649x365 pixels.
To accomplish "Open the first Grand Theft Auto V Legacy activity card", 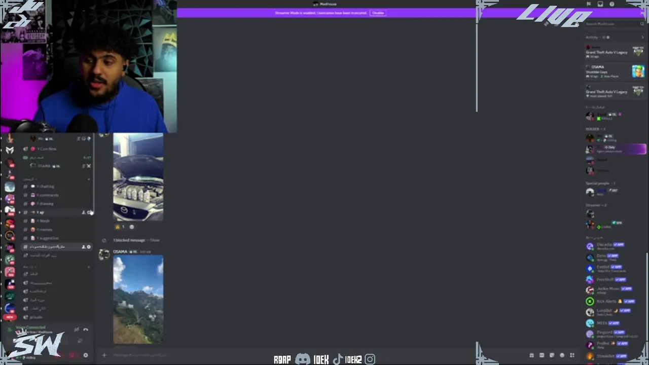I will click(615, 52).
